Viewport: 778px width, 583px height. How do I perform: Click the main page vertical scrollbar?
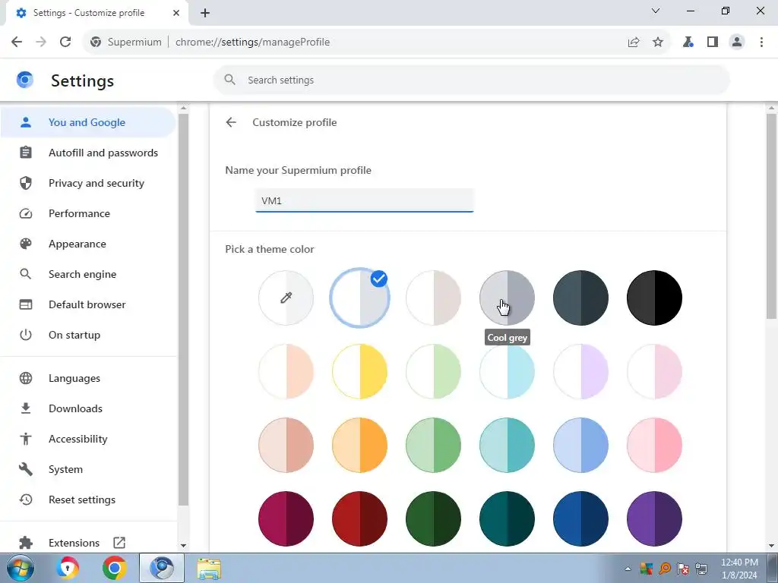772,216
